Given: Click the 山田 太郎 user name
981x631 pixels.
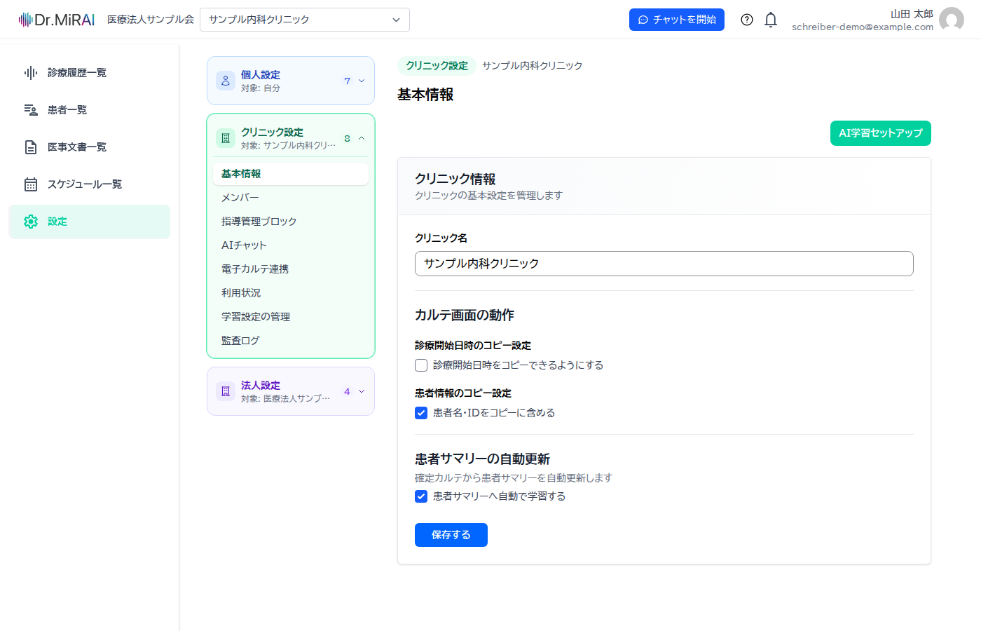Looking at the screenshot, I should tap(912, 14).
